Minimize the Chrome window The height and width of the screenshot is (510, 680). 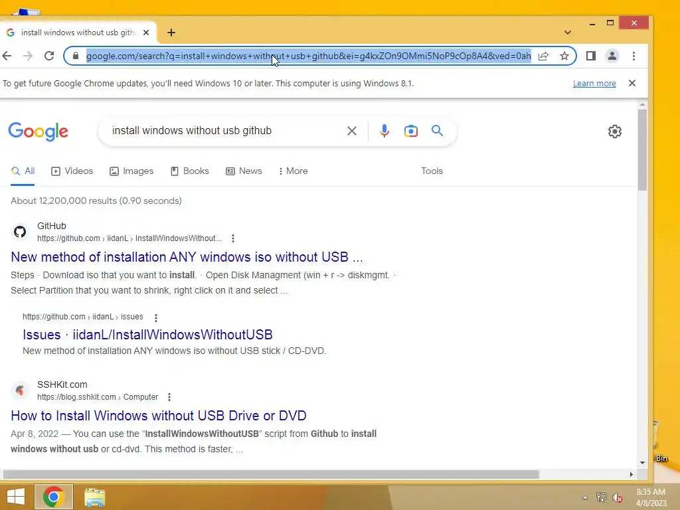pos(592,23)
